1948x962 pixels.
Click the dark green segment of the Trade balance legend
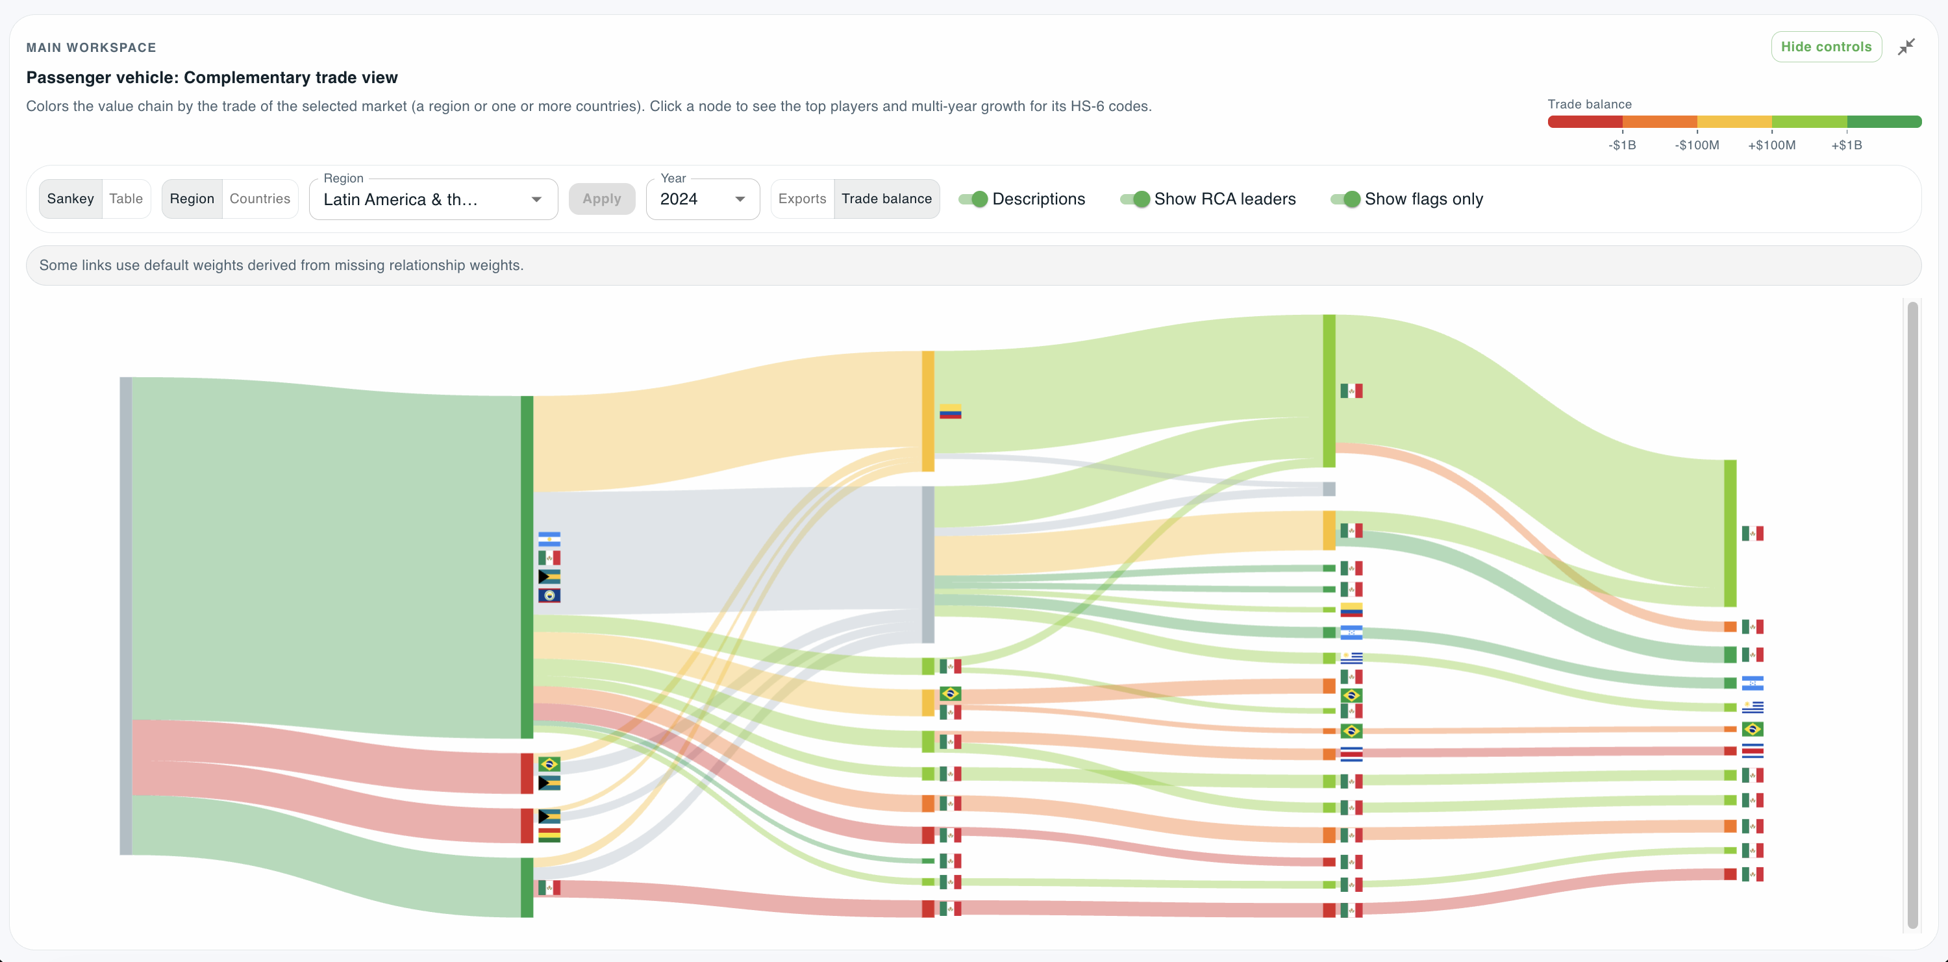click(x=1884, y=121)
